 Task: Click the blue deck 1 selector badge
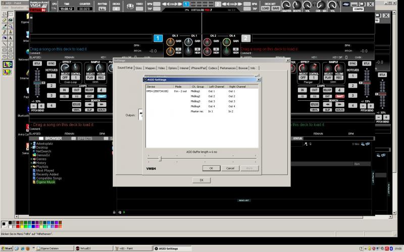[x=158, y=38]
